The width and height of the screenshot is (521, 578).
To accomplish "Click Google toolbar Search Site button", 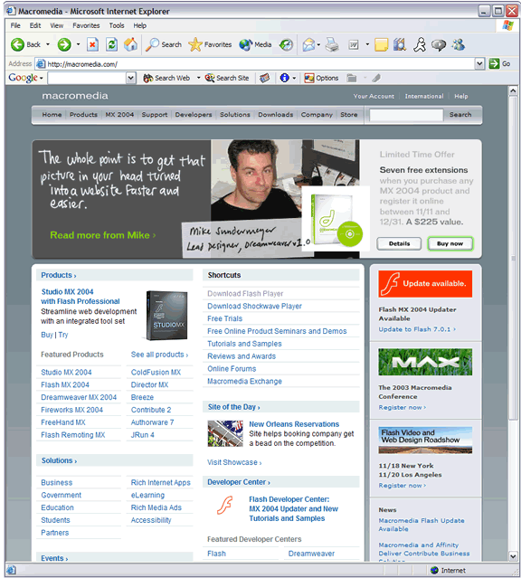I will tap(227, 78).
